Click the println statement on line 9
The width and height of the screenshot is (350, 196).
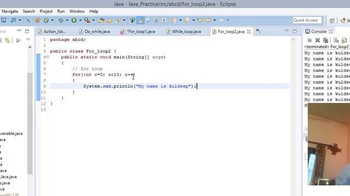pyautogui.click(x=140, y=86)
